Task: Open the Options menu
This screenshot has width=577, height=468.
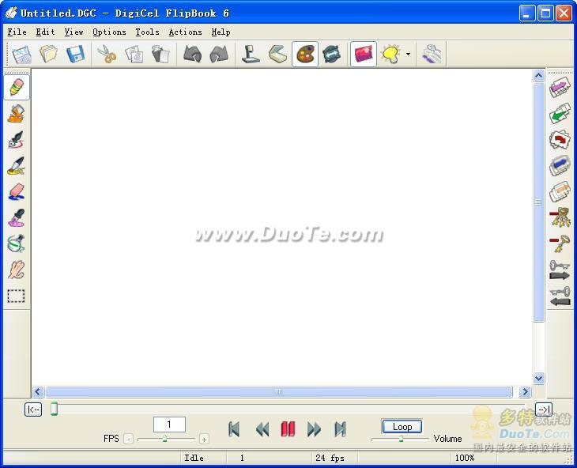Action: 109,32
